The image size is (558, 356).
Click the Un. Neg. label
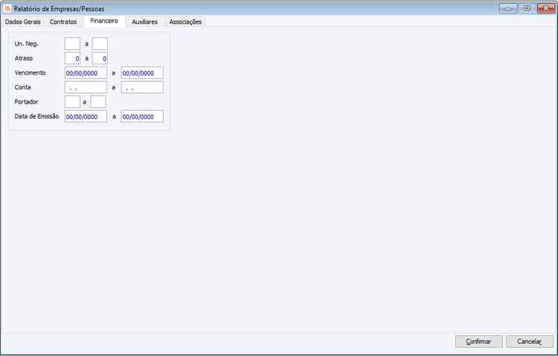26,44
